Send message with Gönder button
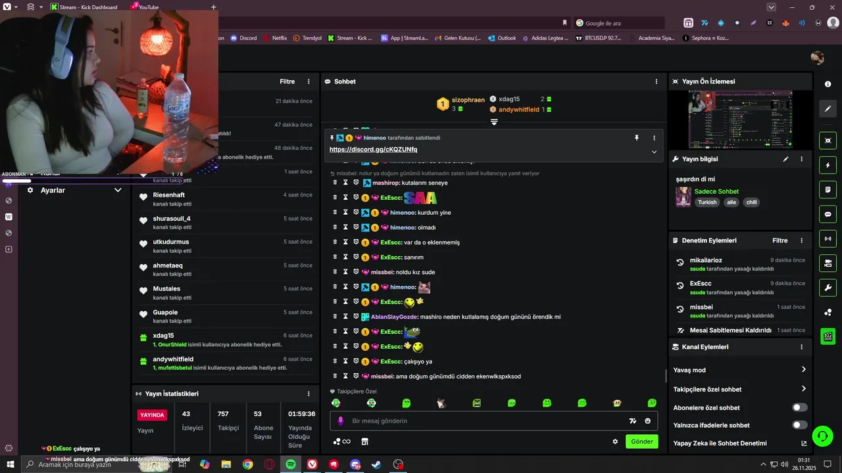The image size is (842, 473). [x=642, y=441]
